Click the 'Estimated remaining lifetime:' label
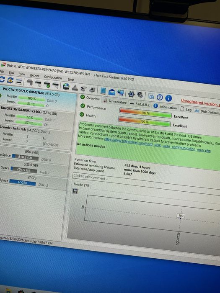 pos(95,166)
